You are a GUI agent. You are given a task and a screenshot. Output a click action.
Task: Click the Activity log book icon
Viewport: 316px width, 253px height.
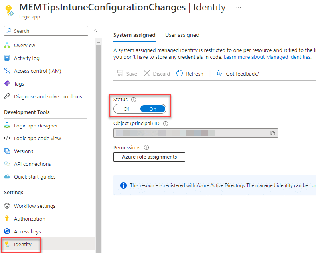point(7,58)
